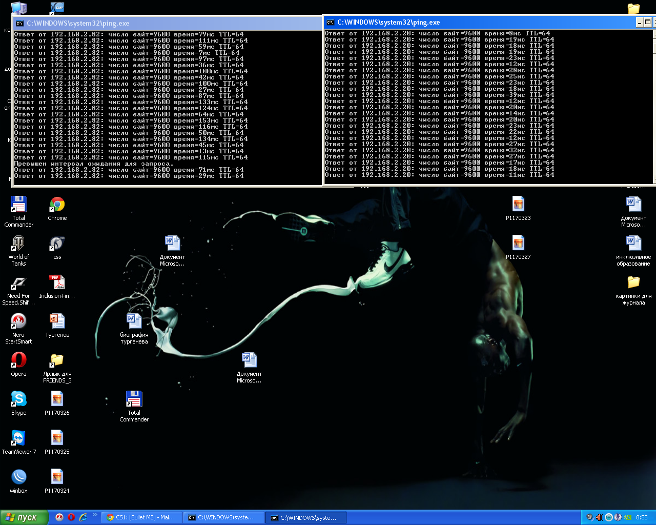
Task: Open the биография тургенева Word document
Action: coord(134,322)
